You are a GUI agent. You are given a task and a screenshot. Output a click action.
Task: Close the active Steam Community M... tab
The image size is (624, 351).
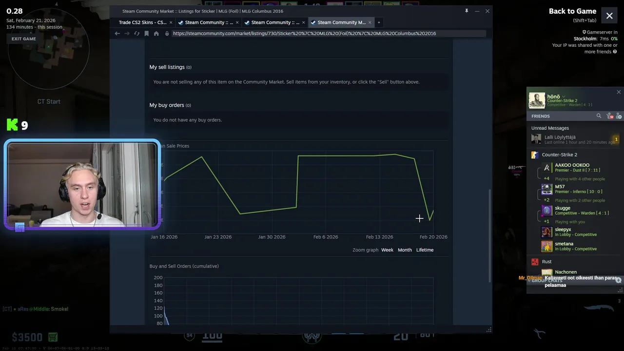[370, 22]
